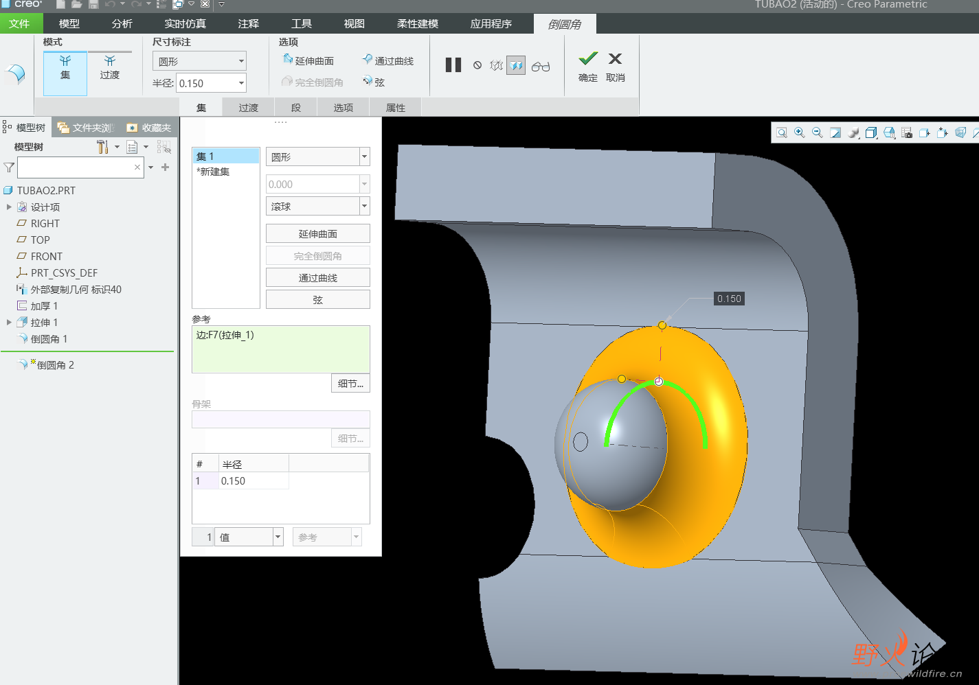Open the 滚球 creation method dropdown
Image resolution: width=979 pixels, height=685 pixels.
[x=318, y=206]
